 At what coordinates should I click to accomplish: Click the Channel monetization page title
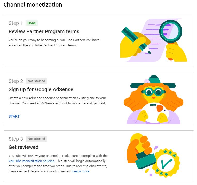pos(33,5)
